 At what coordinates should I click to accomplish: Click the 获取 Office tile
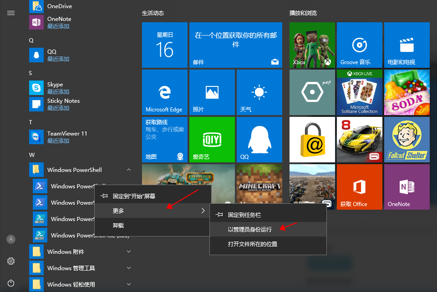pyautogui.click(x=360, y=187)
